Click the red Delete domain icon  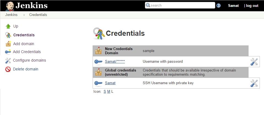point(8,69)
